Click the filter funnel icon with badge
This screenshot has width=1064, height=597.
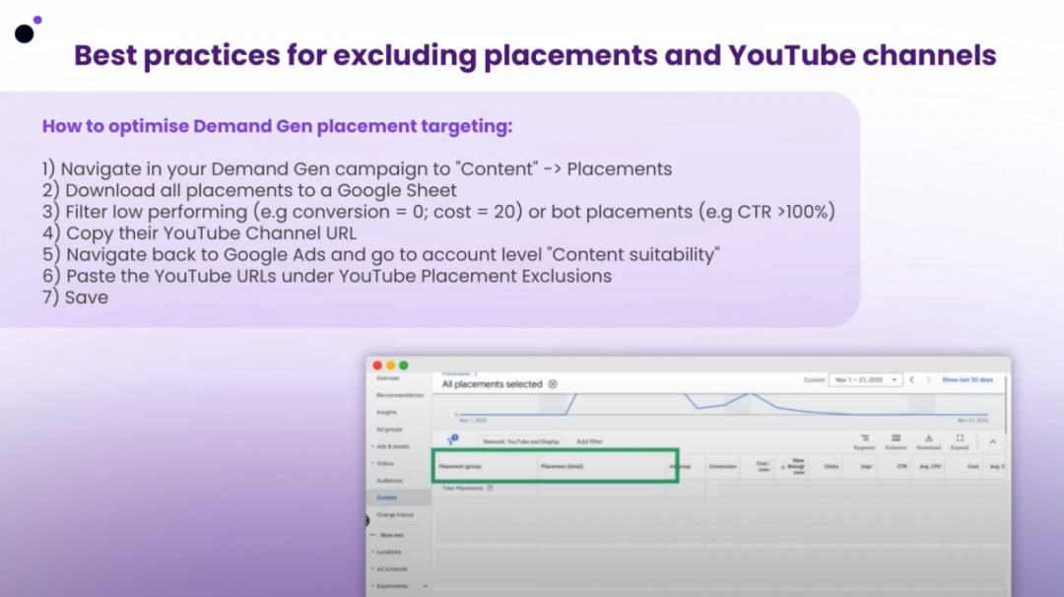(452, 440)
